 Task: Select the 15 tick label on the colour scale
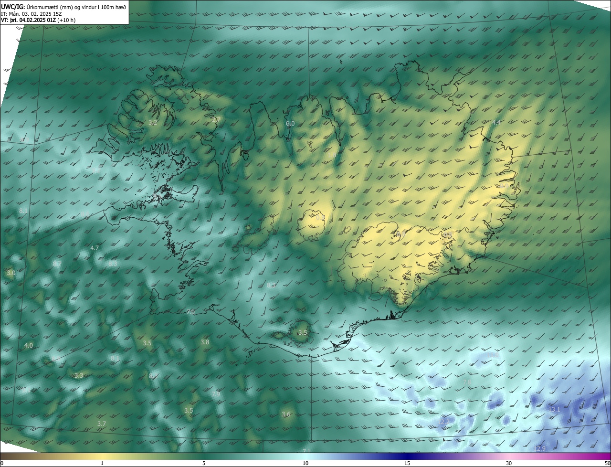tap(407, 463)
